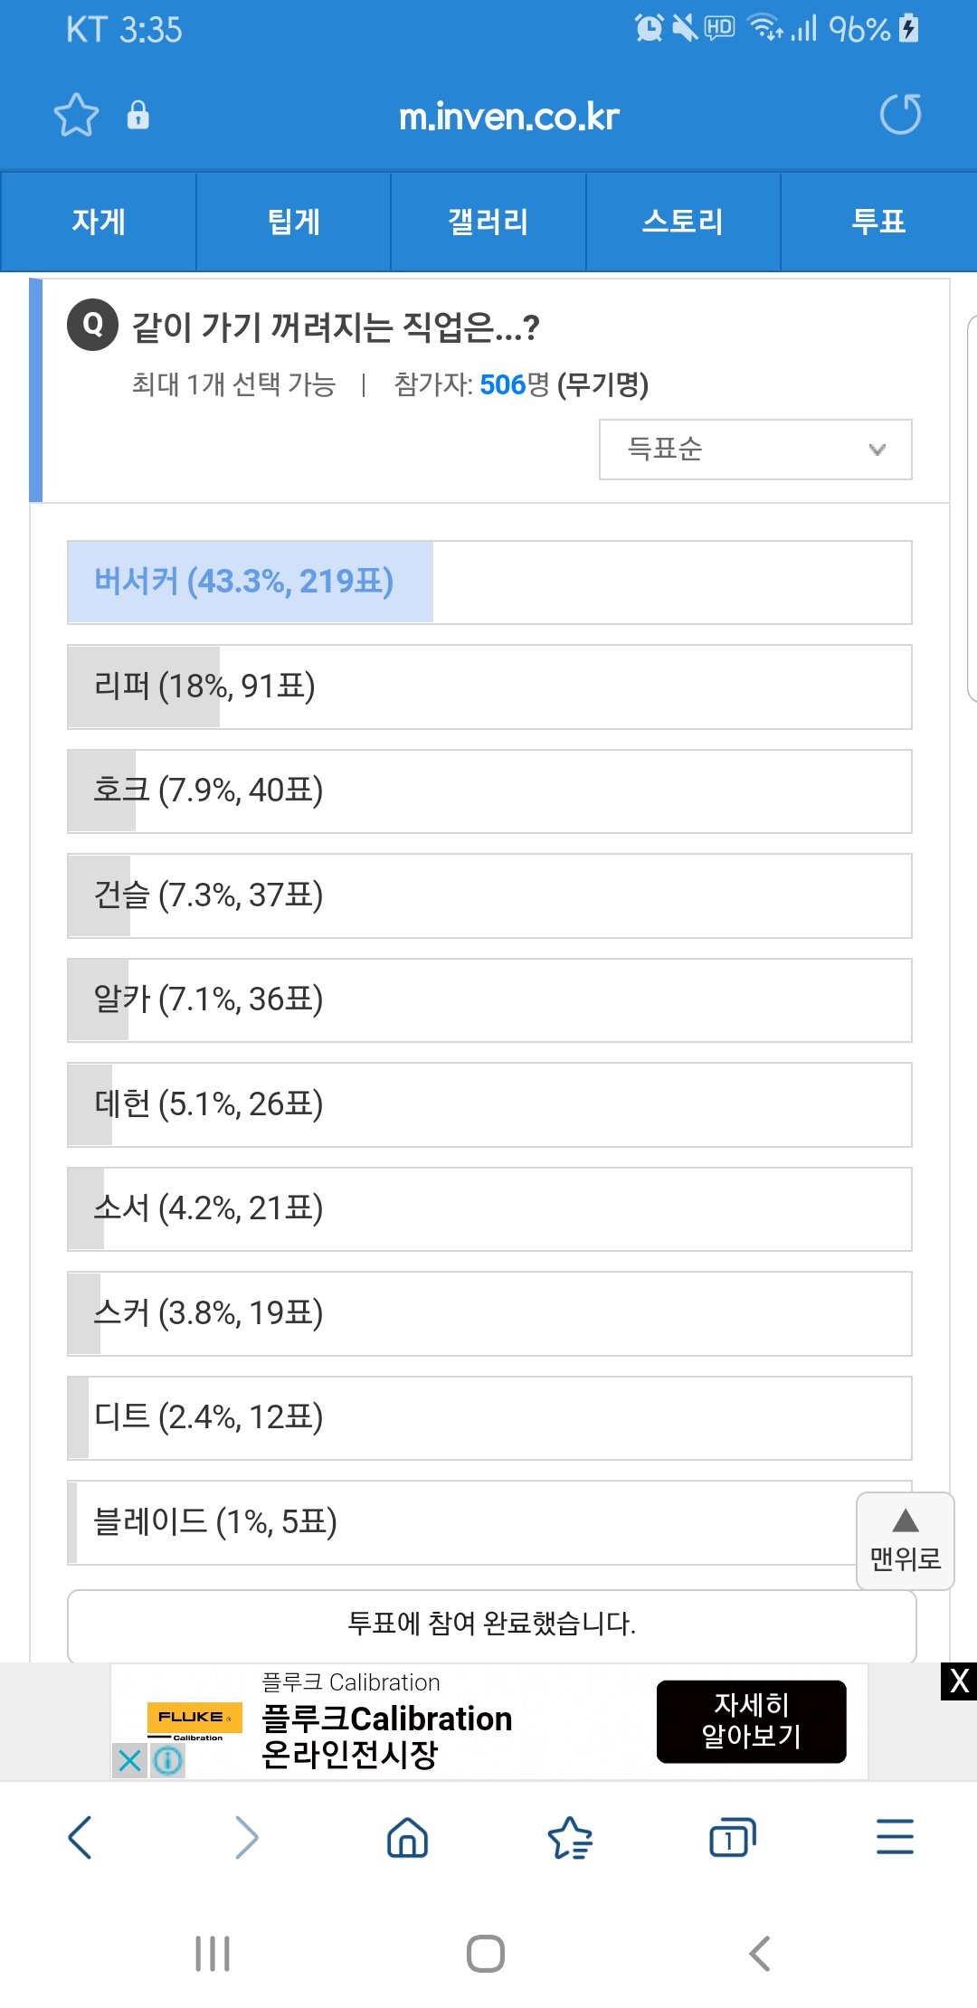The width and height of the screenshot is (977, 2008).
Task: Open the 득표순 sort dropdown
Action: point(755,450)
